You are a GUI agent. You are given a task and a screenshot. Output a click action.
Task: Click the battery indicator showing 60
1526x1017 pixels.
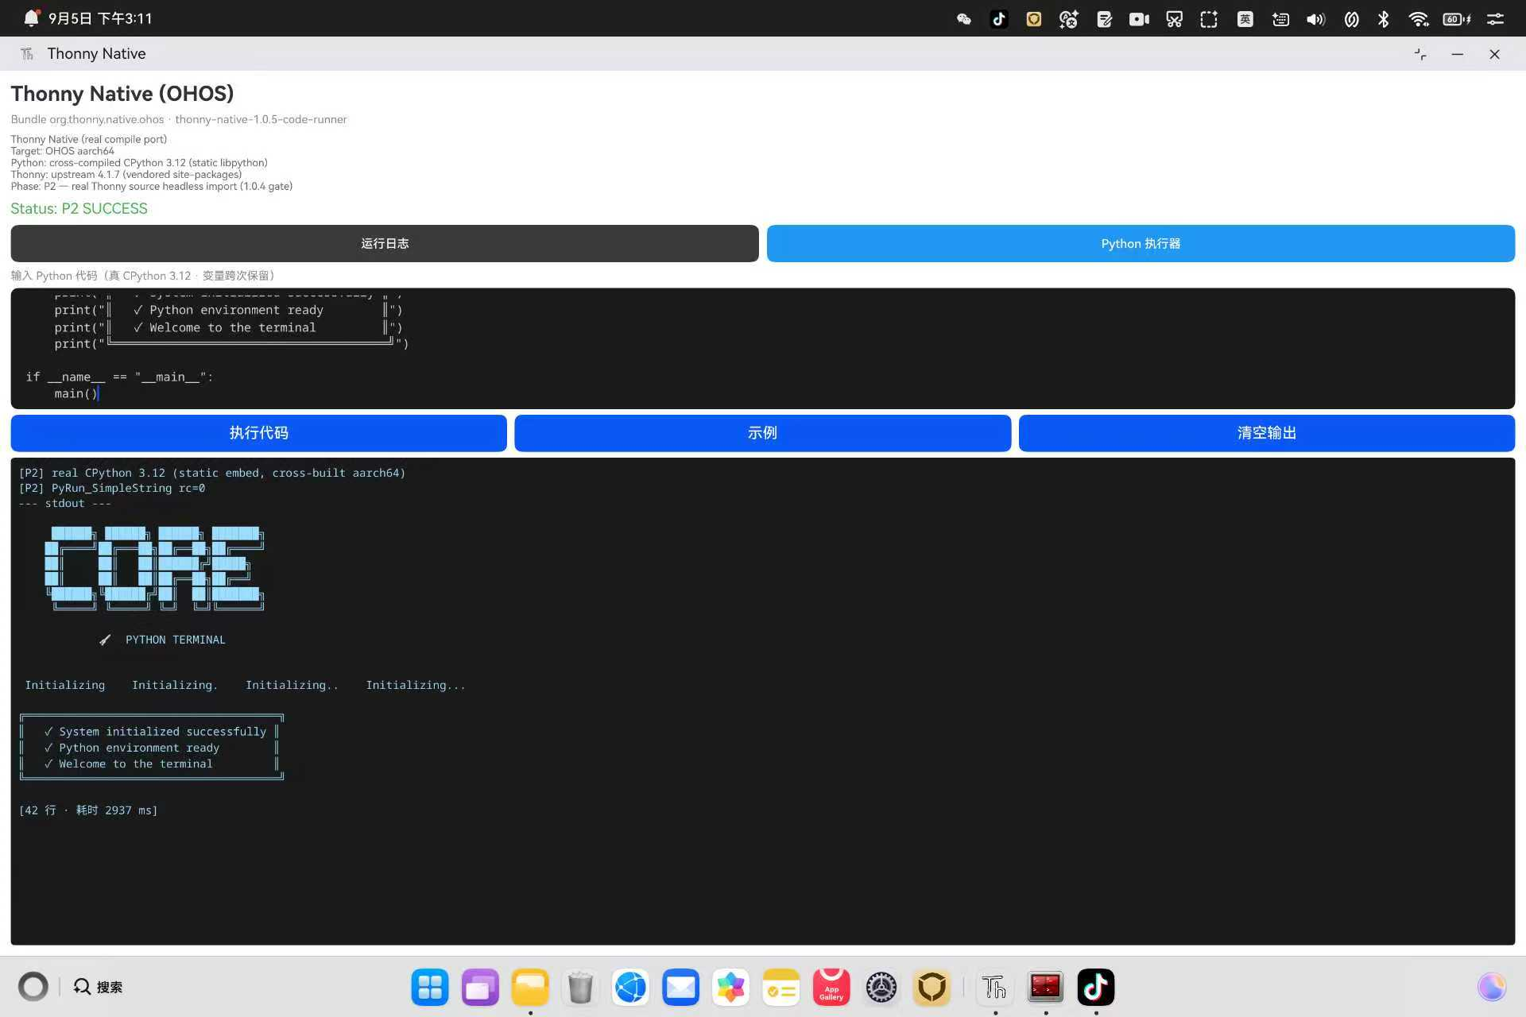1456,19
